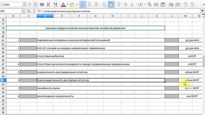Insert Sum function
Image resolution: width=205 pixels, height=115 pixels.
[x=34, y=11]
